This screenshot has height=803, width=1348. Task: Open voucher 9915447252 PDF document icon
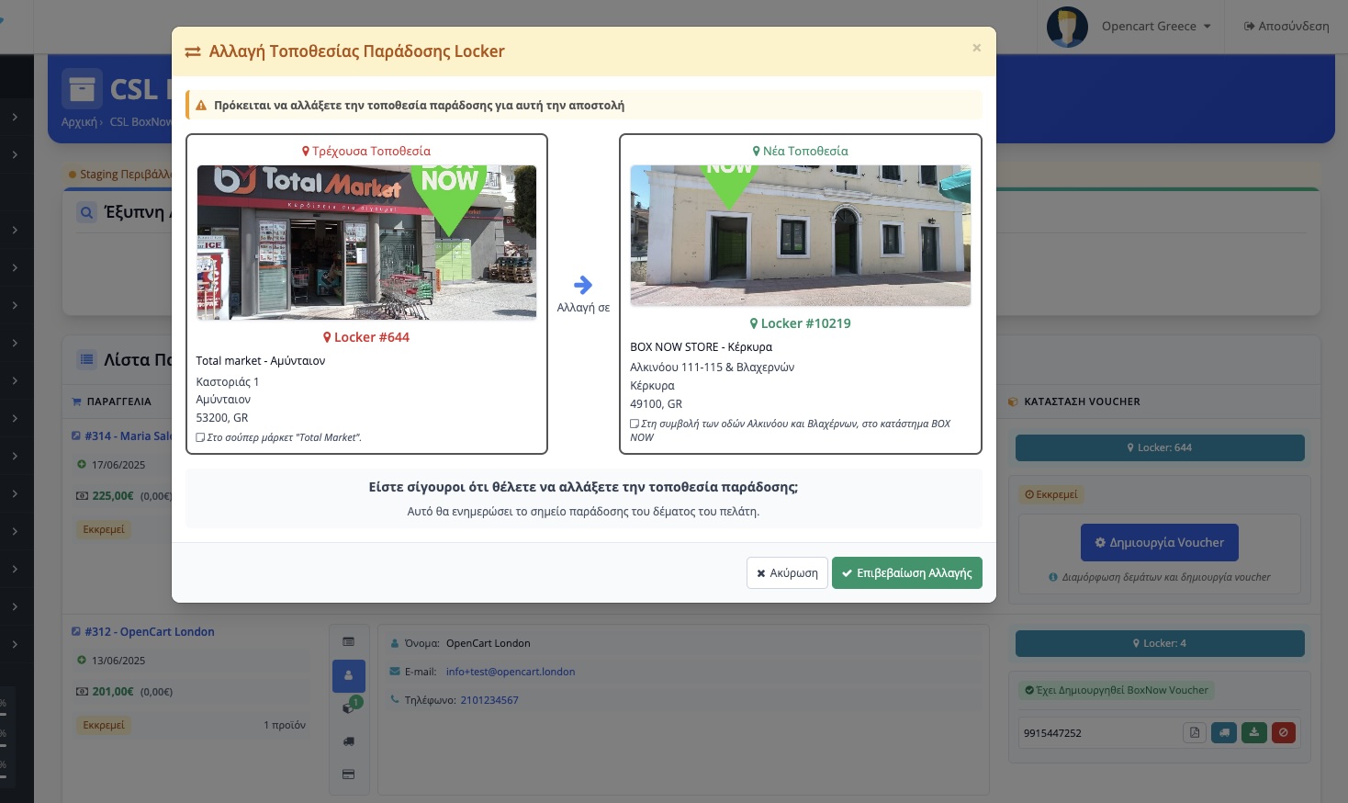[x=1195, y=732]
